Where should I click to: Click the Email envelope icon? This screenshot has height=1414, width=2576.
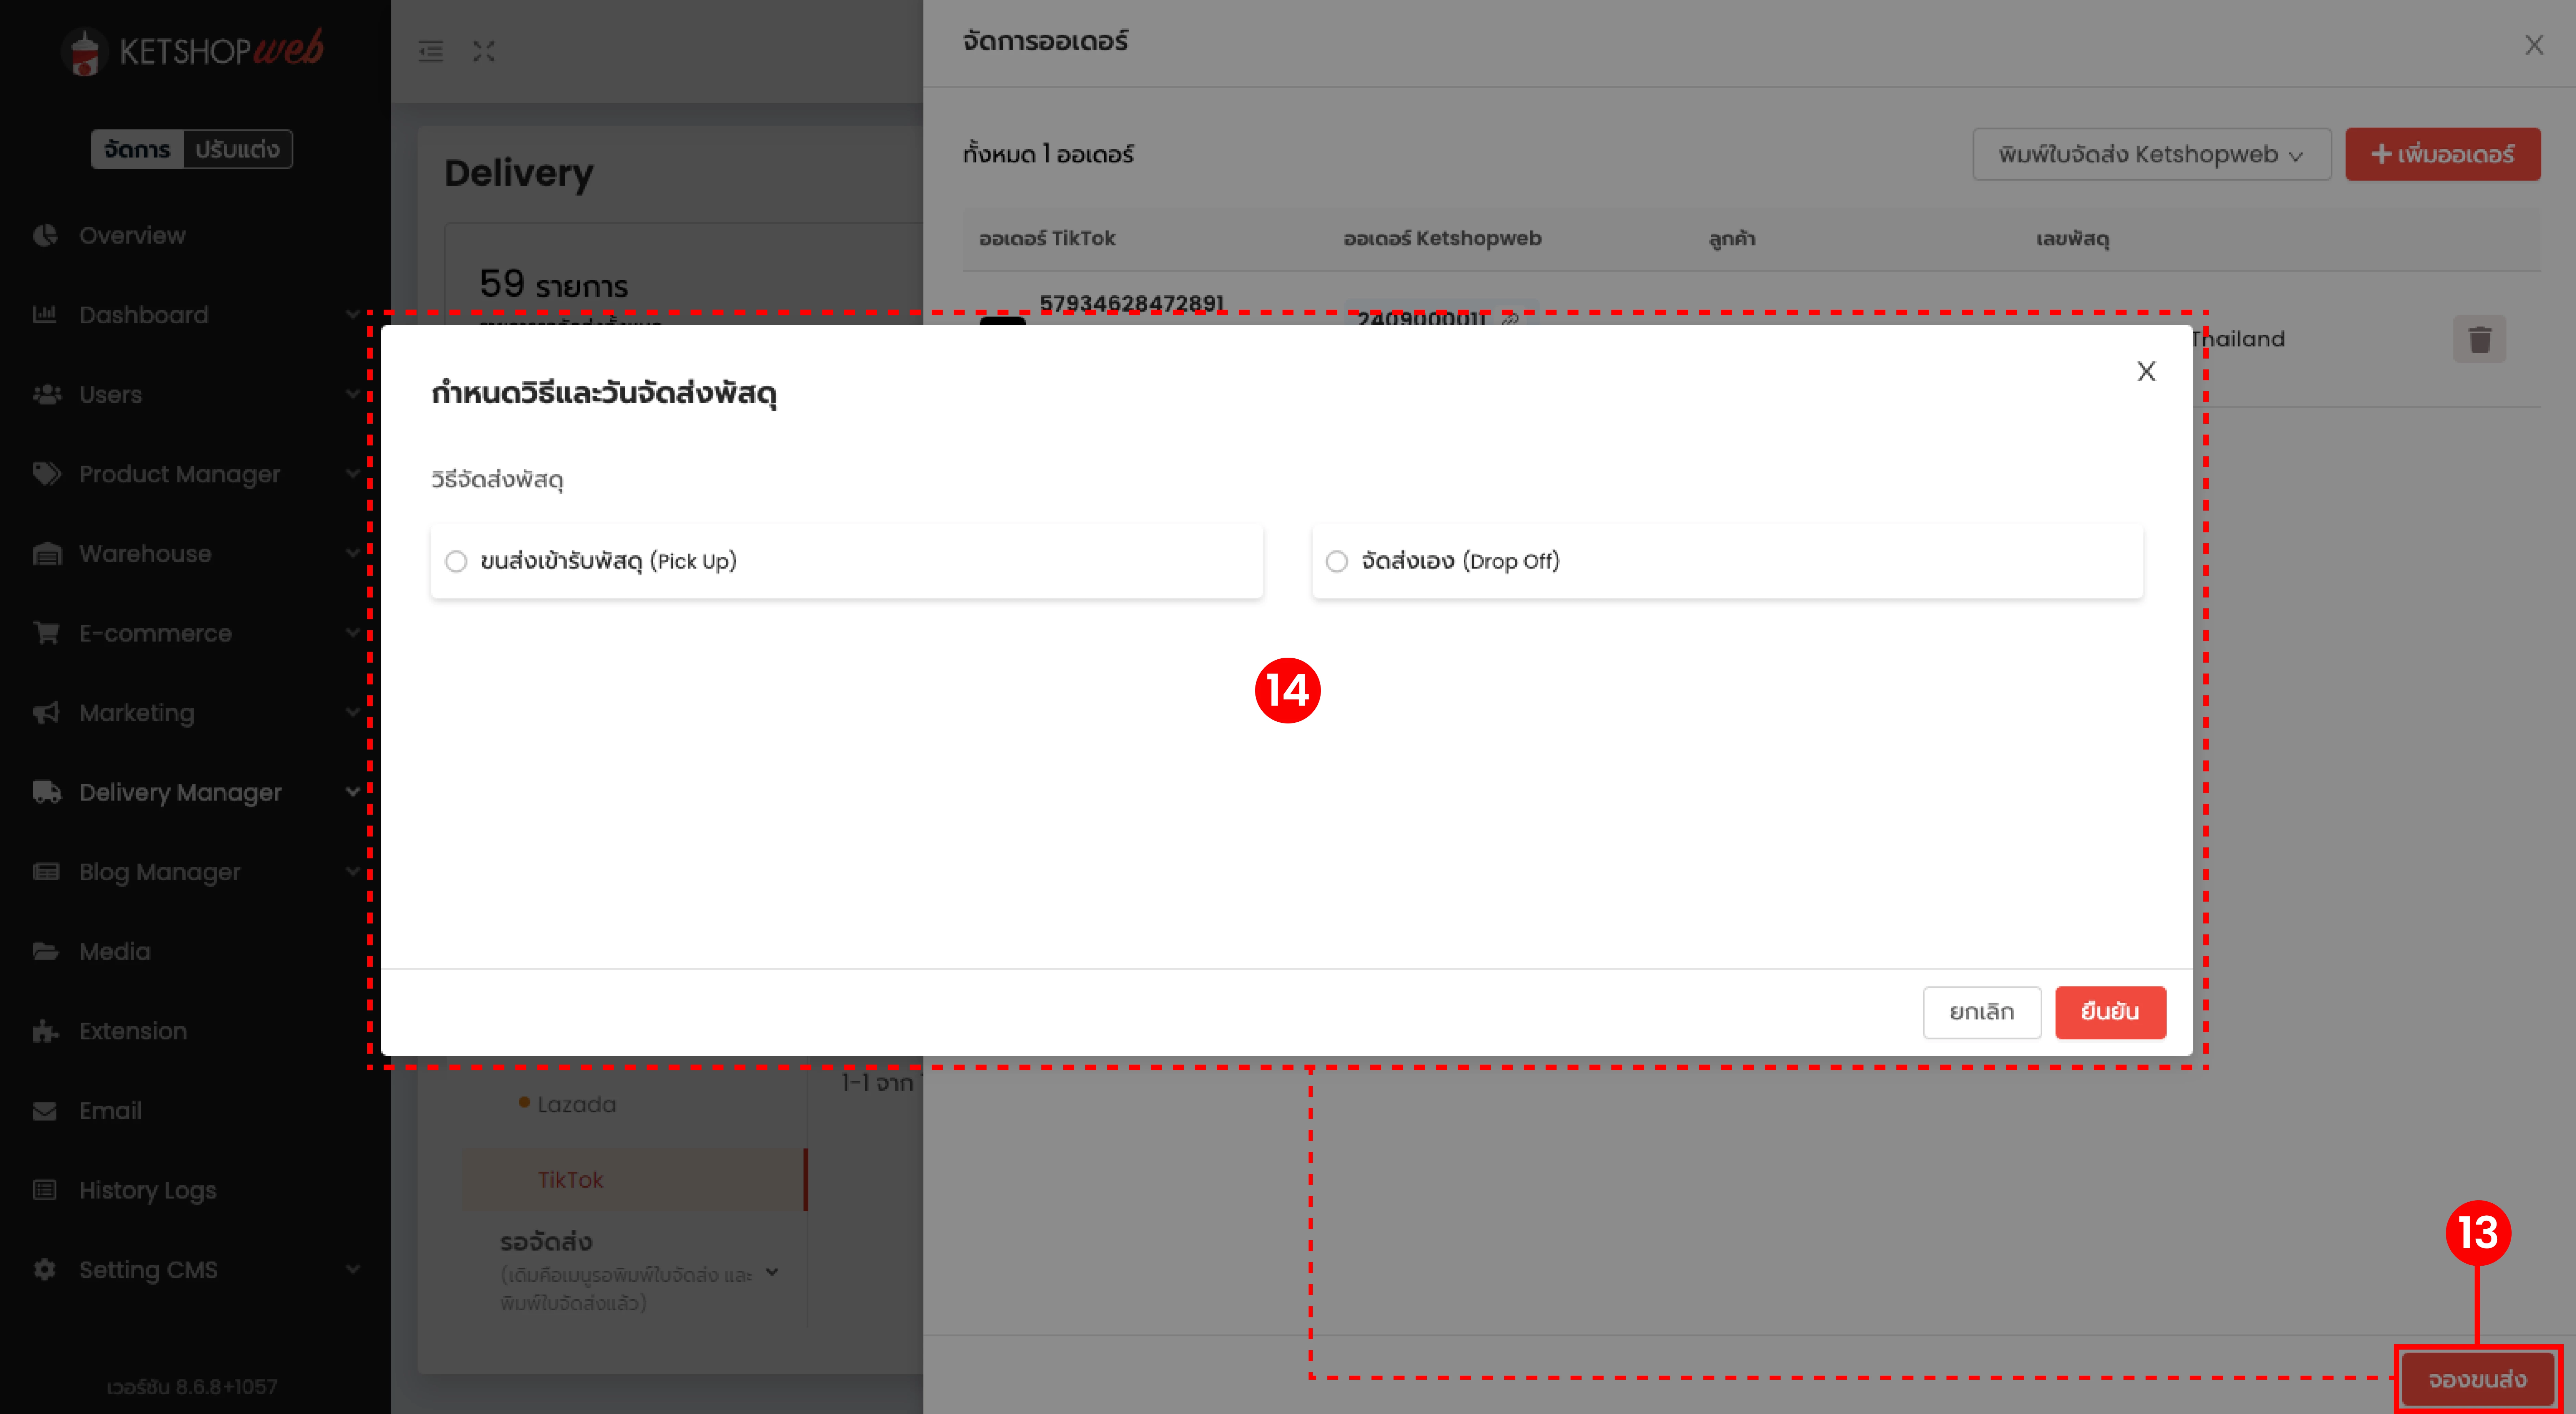click(45, 1111)
